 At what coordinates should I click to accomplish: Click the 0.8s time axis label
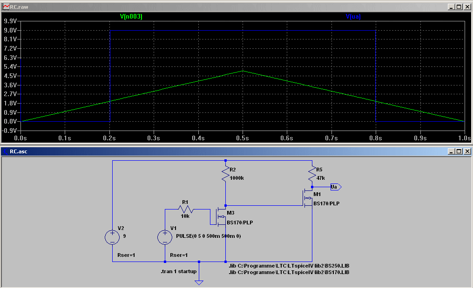[x=376, y=138]
